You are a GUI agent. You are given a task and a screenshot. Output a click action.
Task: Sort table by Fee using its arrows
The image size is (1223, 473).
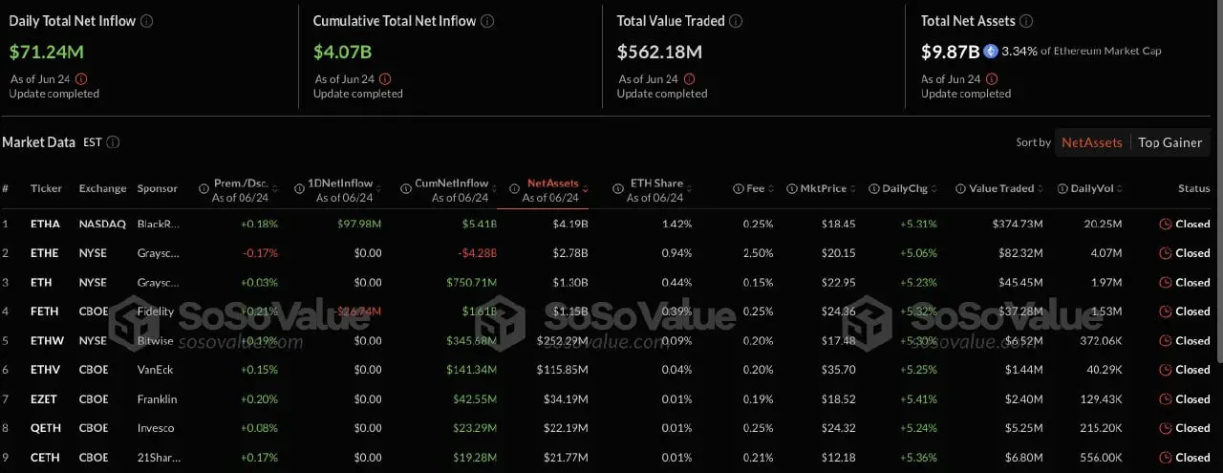[x=772, y=189]
